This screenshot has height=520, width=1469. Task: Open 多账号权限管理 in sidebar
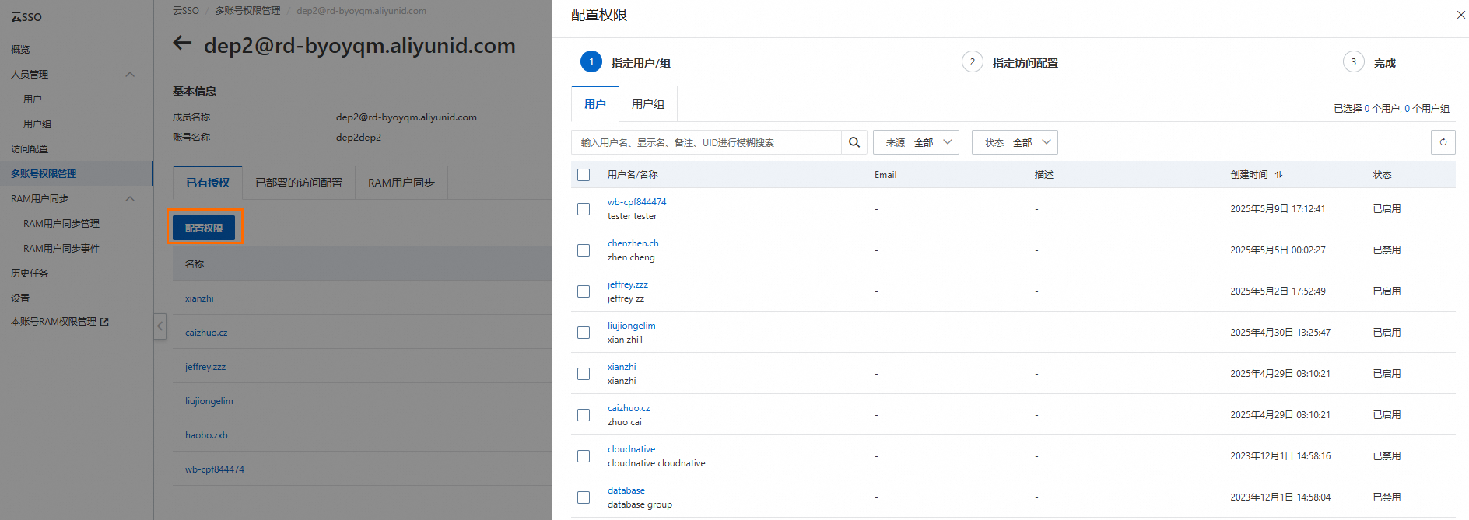point(44,174)
